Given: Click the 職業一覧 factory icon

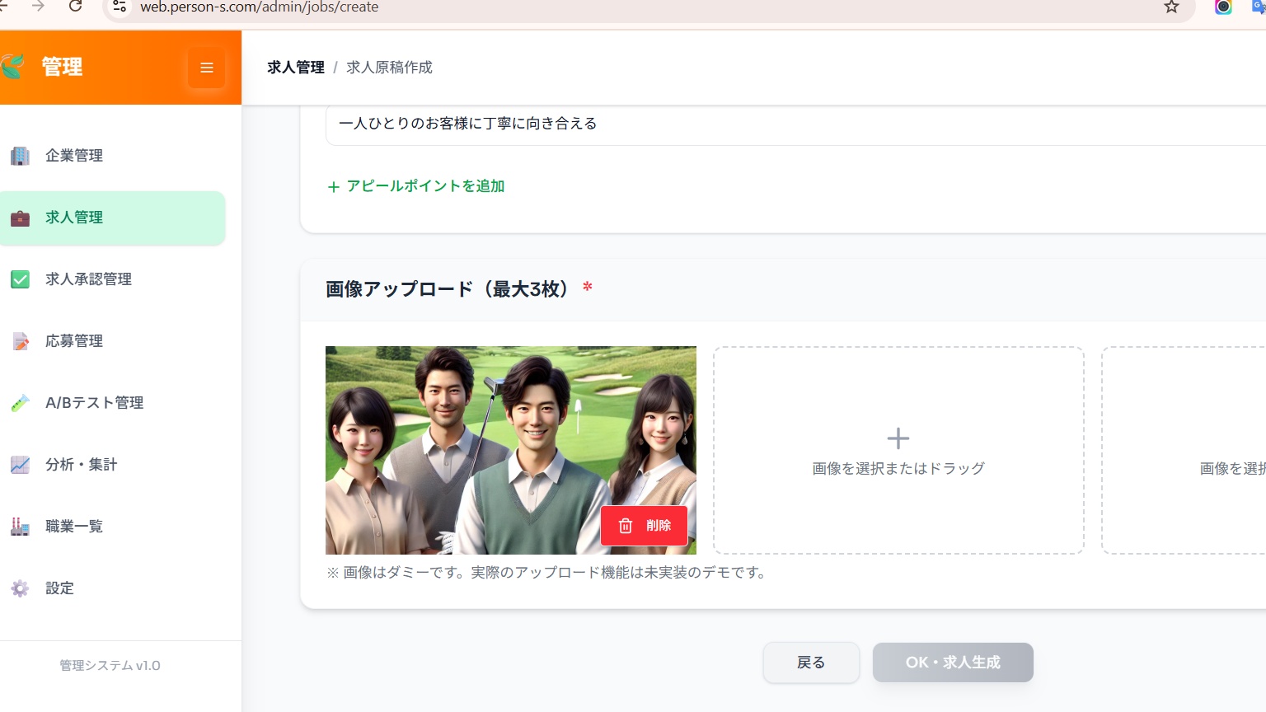Looking at the screenshot, I should 20,526.
